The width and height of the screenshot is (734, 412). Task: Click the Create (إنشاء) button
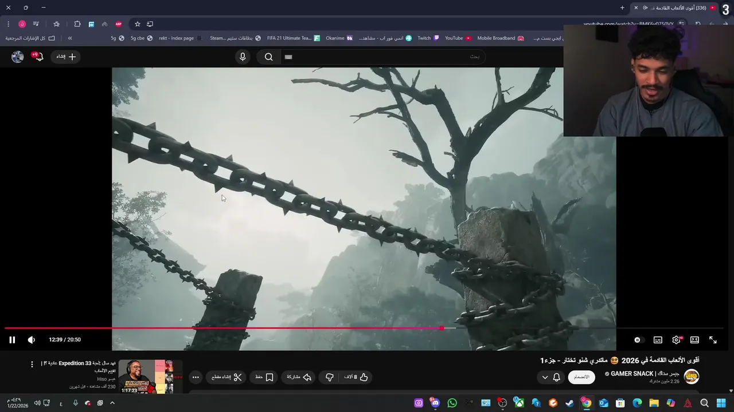pyautogui.click(x=66, y=57)
